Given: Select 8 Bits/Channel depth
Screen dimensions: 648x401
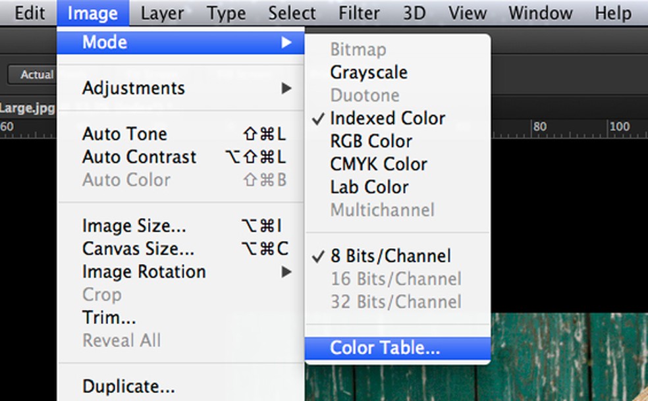Looking at the screenshot, I should 390,256.
